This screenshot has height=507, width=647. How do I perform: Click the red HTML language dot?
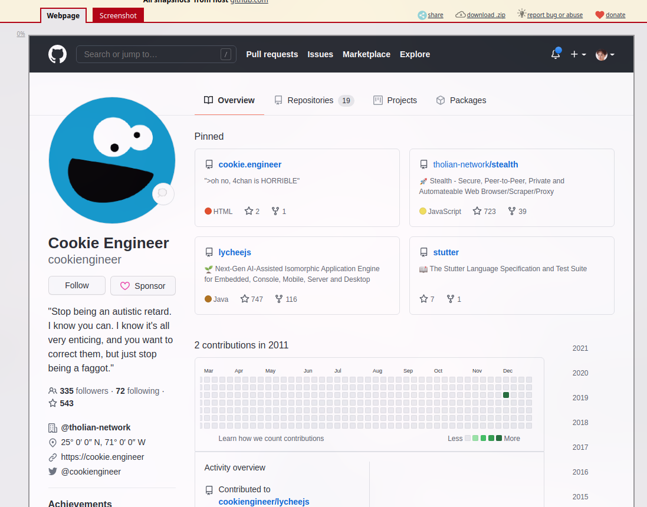pos(208,211)
